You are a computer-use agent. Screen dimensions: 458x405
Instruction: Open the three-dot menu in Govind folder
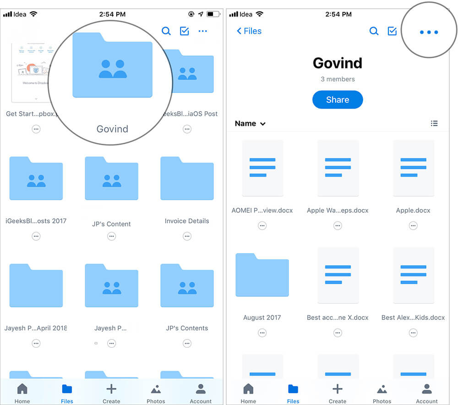429,32
